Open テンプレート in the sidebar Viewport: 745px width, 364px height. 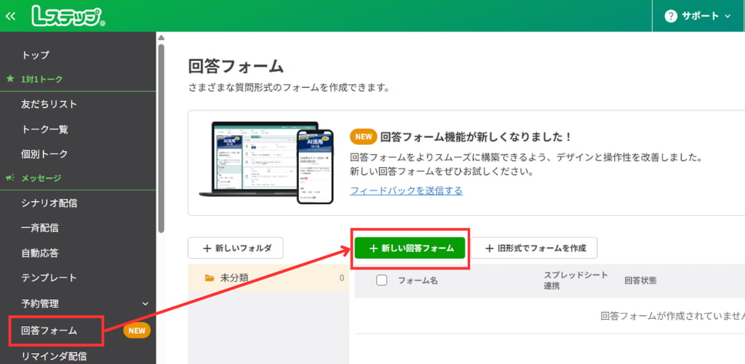pyautogui.click(x=49, y=278)
